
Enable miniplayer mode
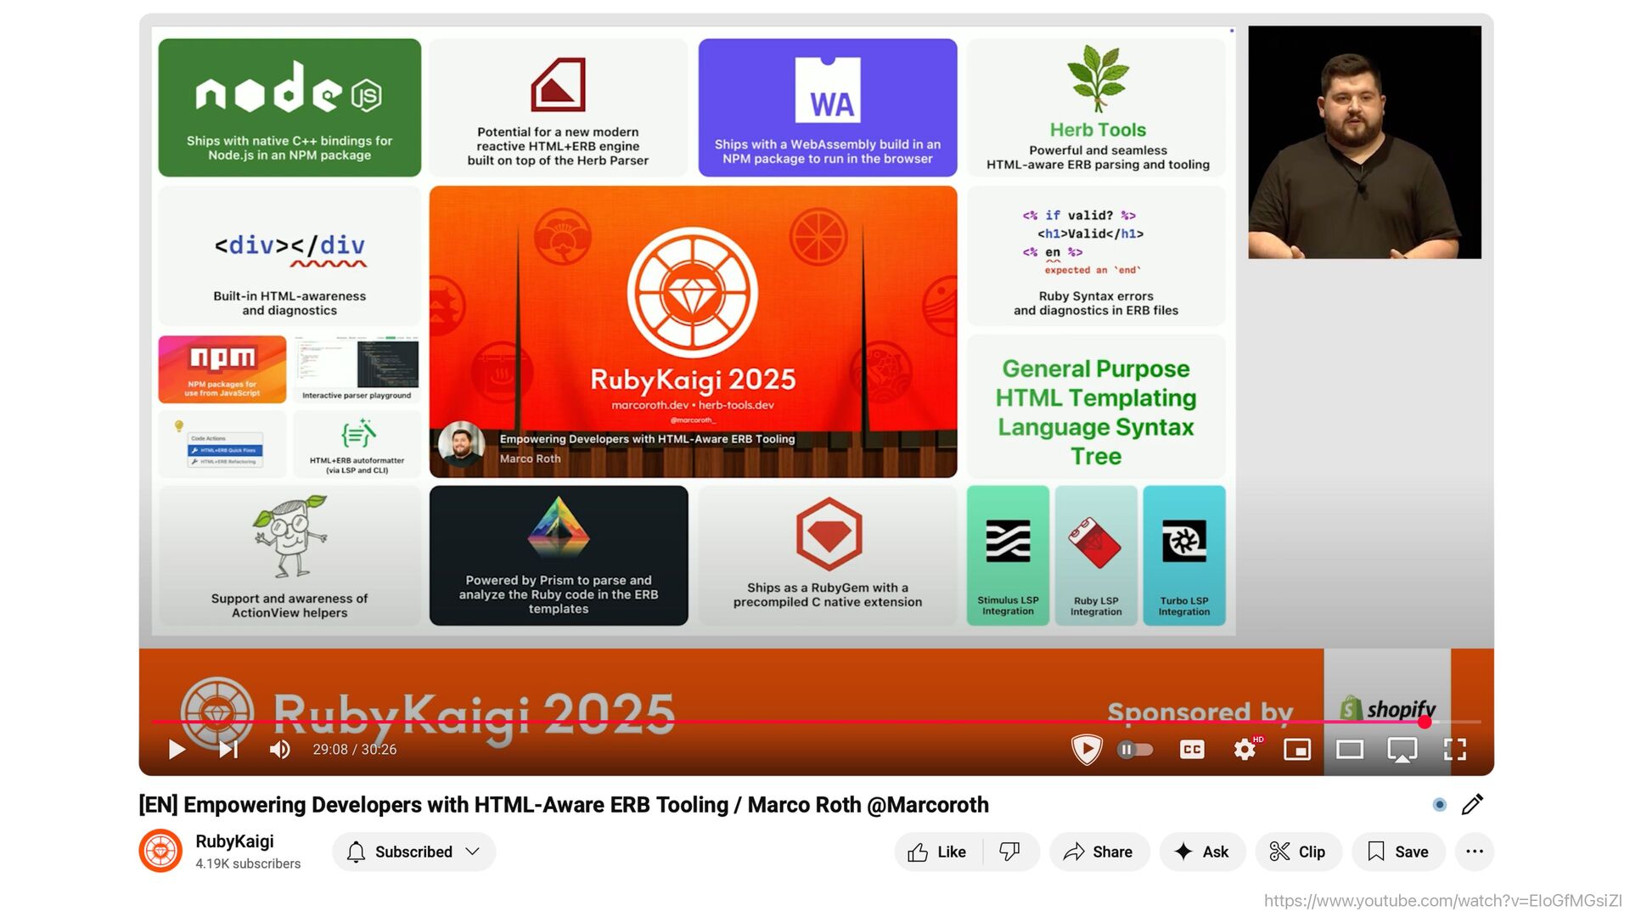1297,749
